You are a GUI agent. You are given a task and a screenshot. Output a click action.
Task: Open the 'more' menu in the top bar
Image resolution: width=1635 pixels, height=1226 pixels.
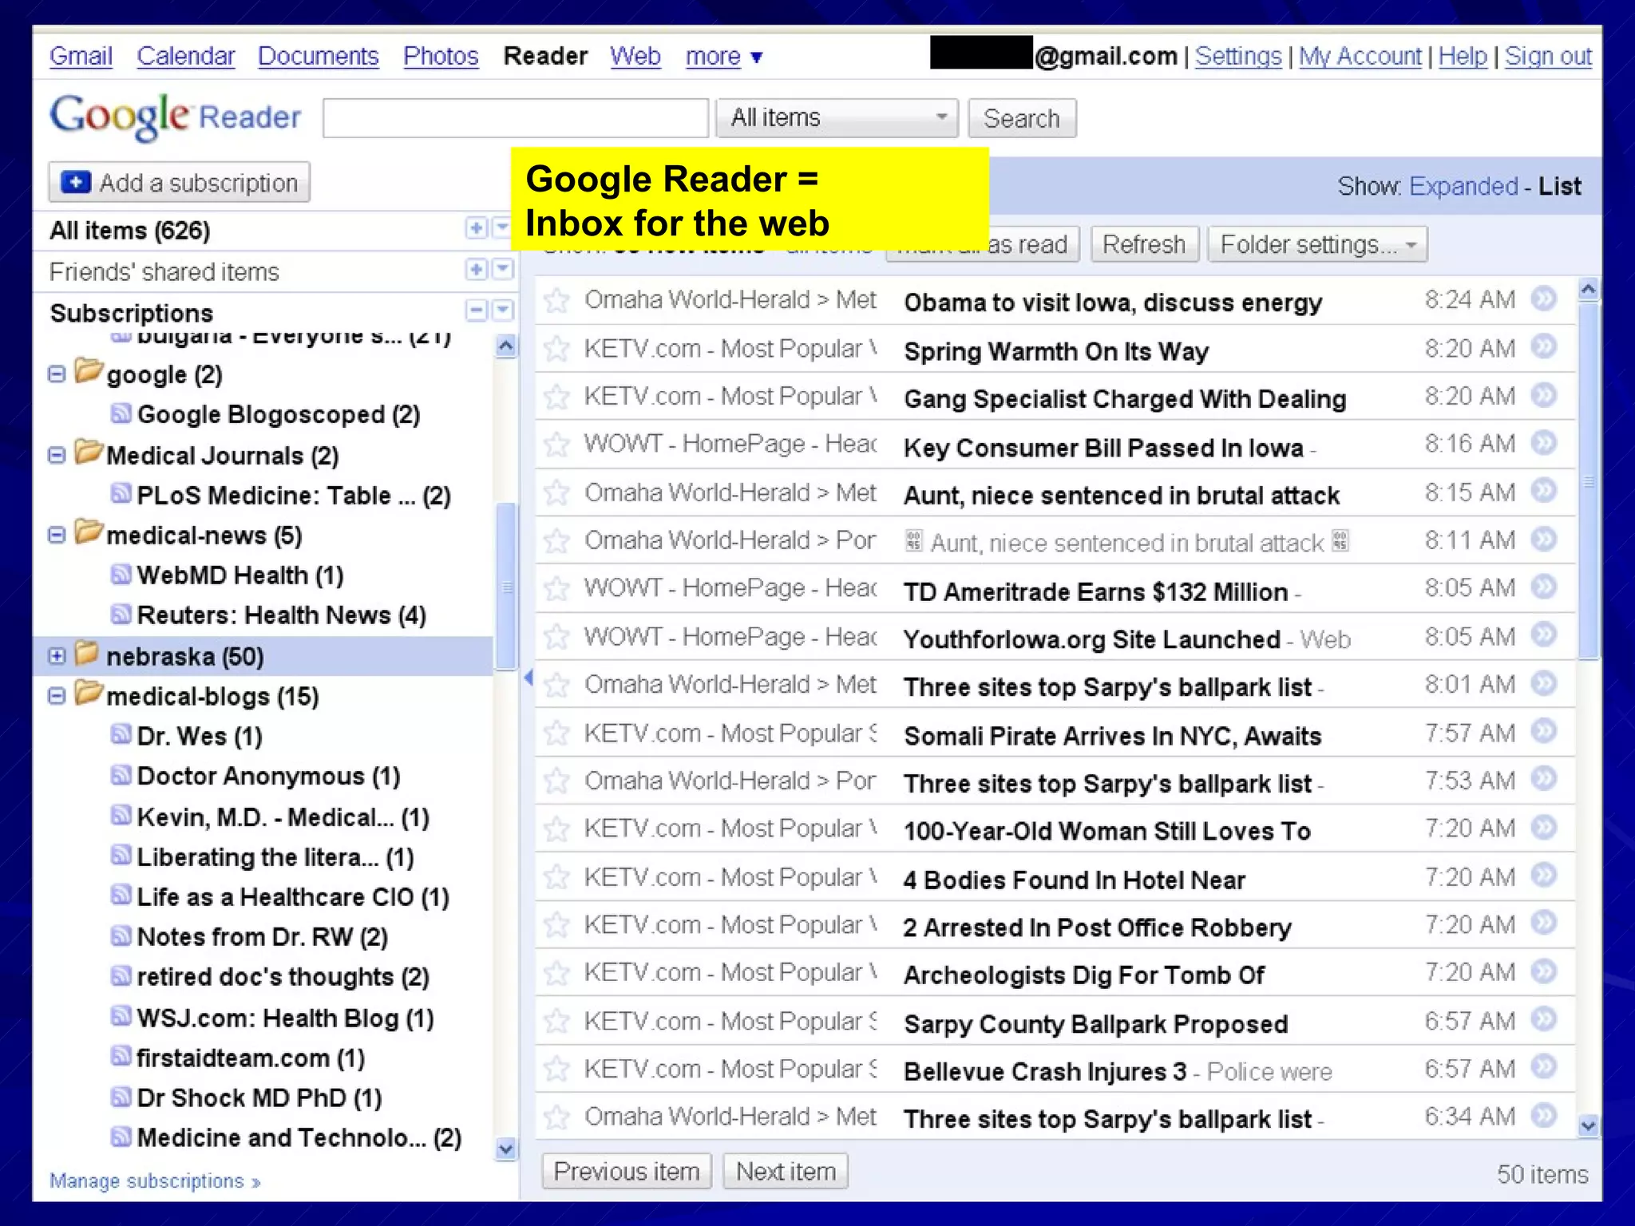pyautogui.click(x=724, y=57)
